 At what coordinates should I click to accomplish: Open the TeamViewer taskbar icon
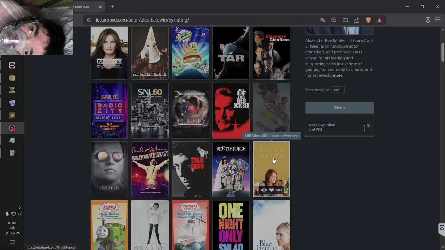coord(12,65)
